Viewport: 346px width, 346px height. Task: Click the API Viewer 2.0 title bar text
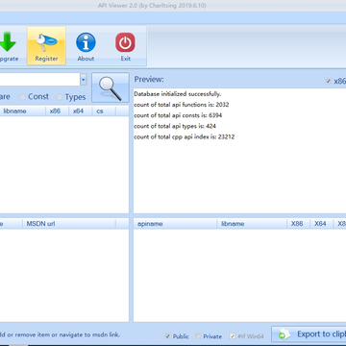tap(152, 6)
